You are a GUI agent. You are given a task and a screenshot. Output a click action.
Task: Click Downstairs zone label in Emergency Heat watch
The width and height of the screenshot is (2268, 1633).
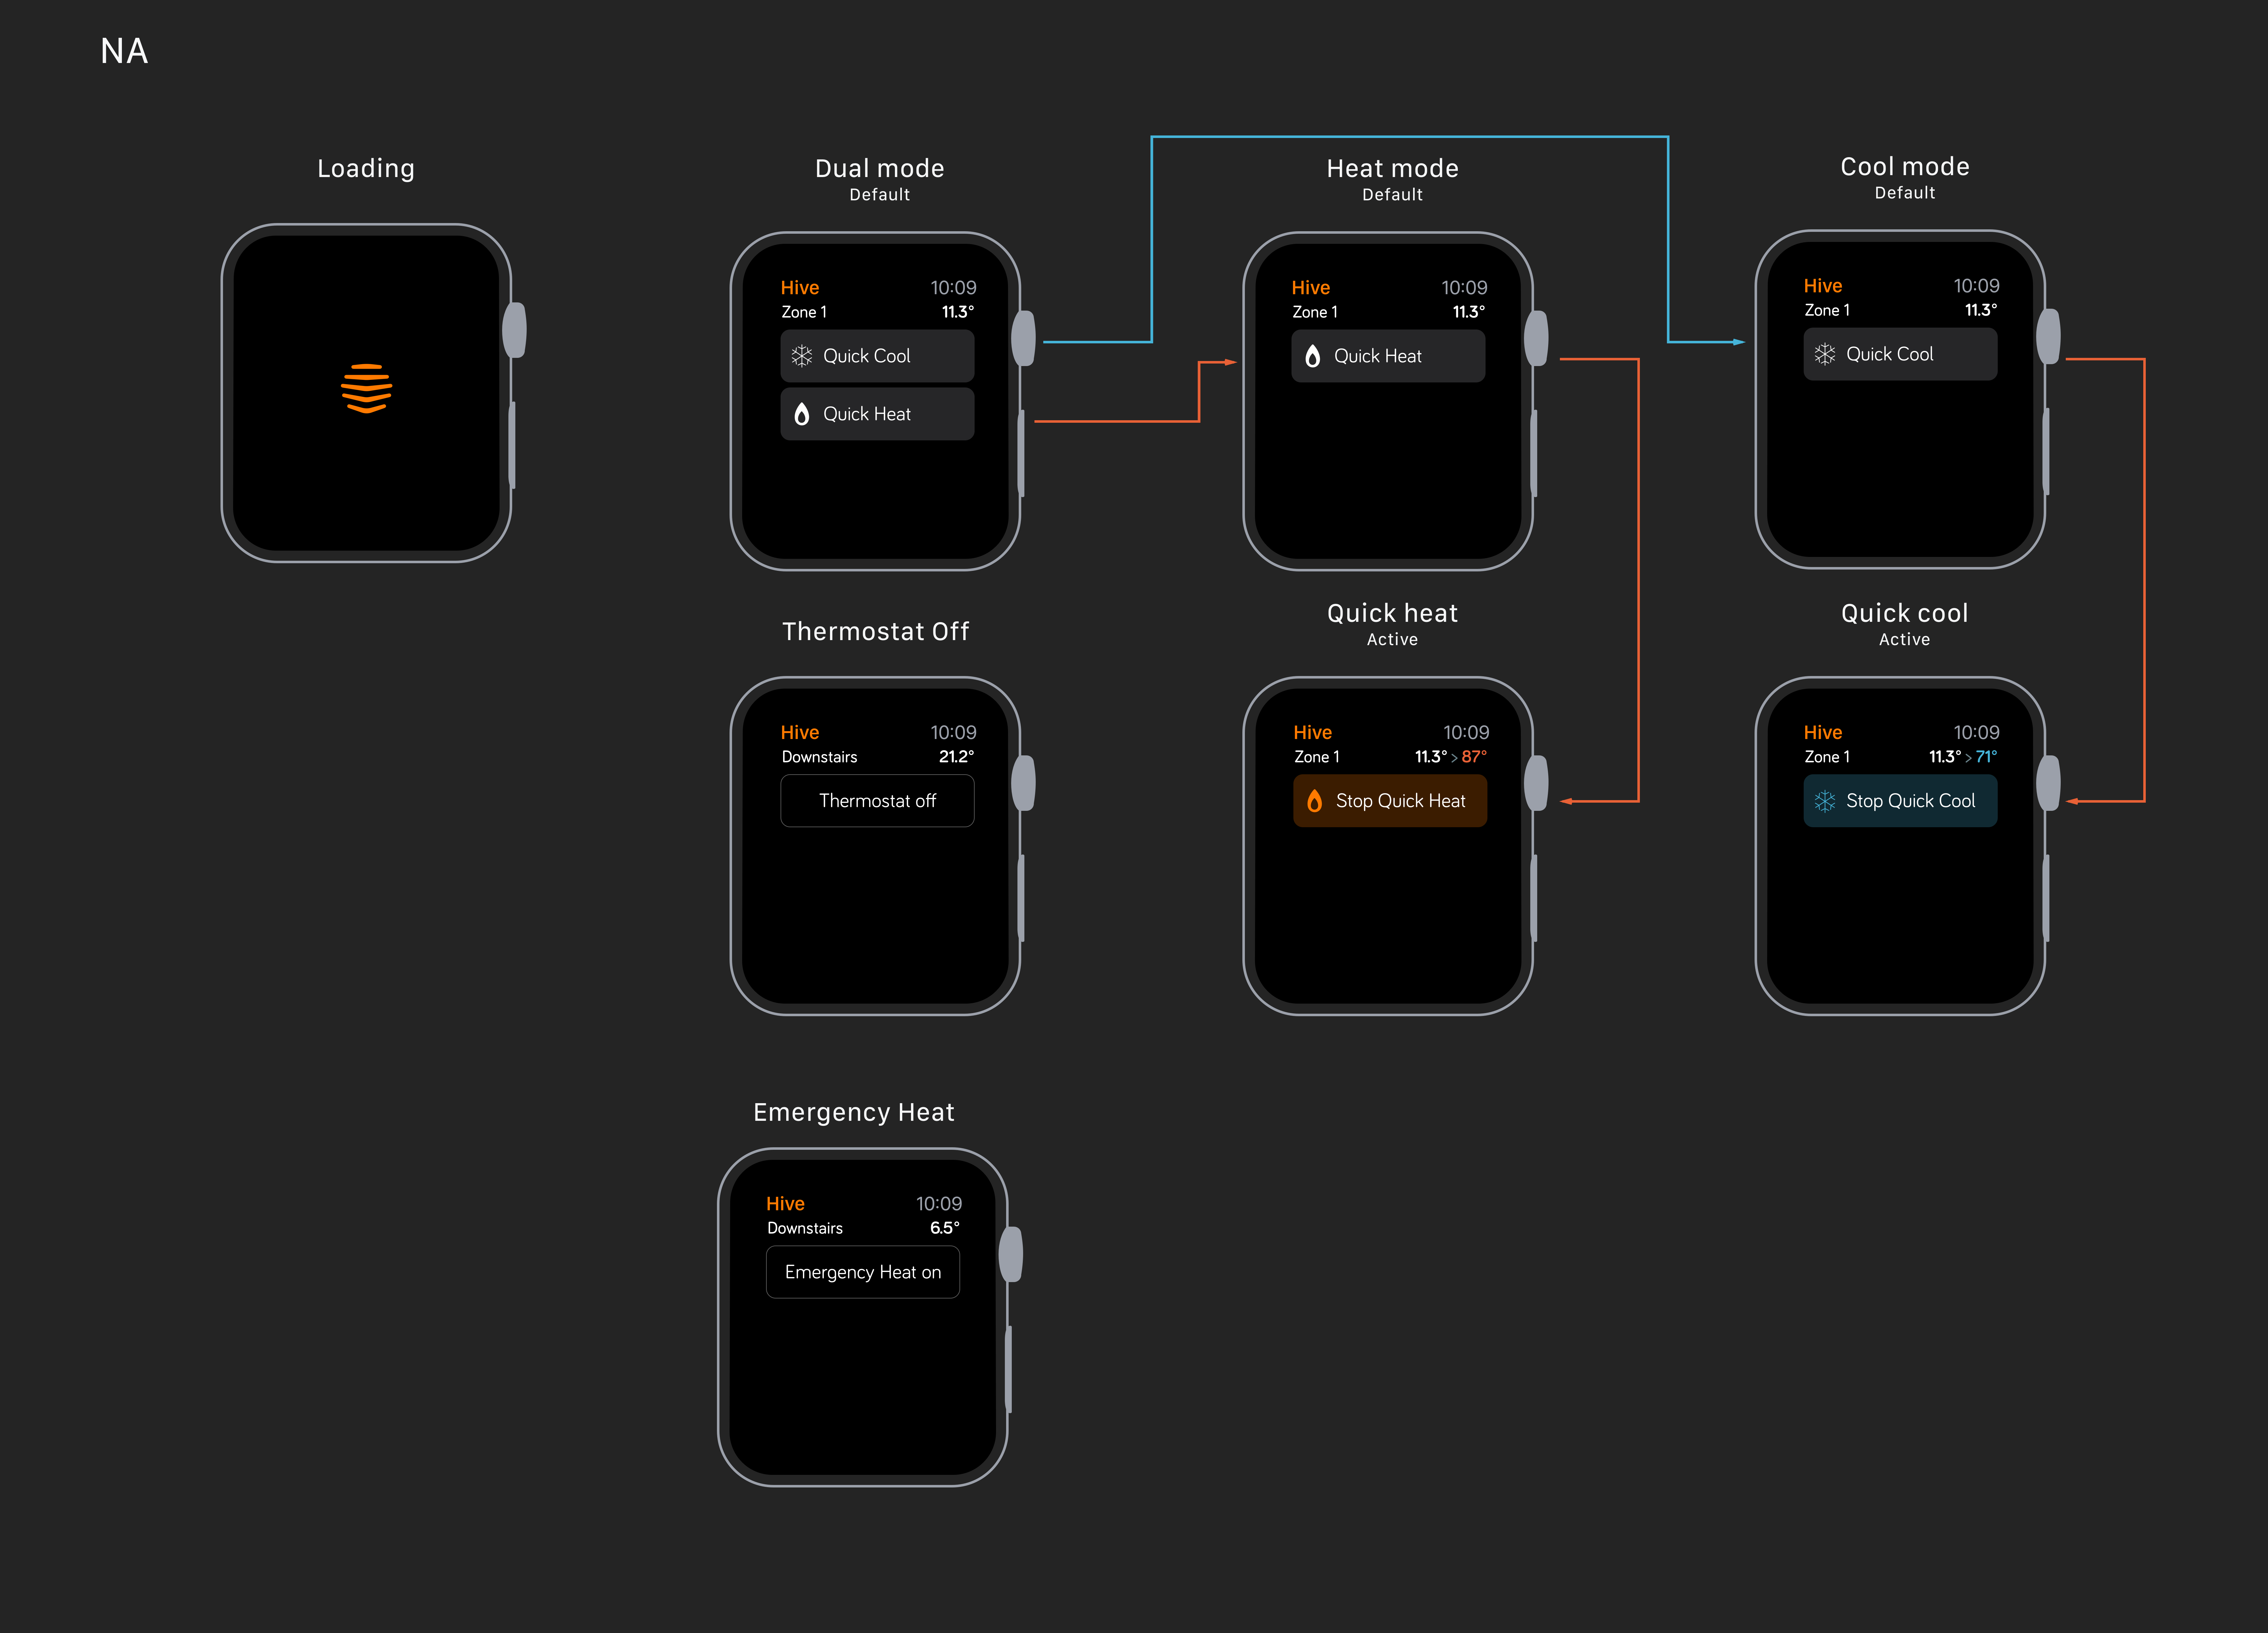[x=805, y=1228]
